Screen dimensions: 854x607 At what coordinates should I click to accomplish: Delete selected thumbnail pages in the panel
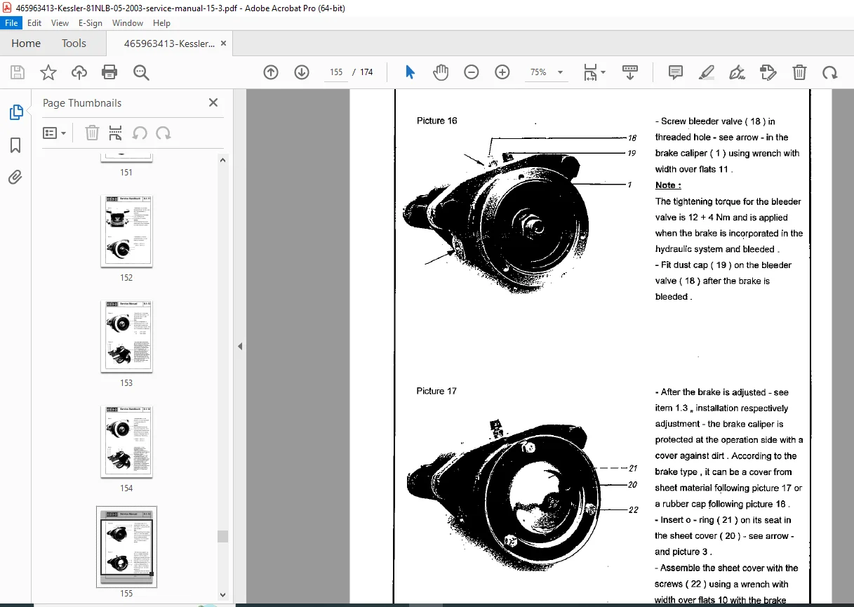(92, 133)
